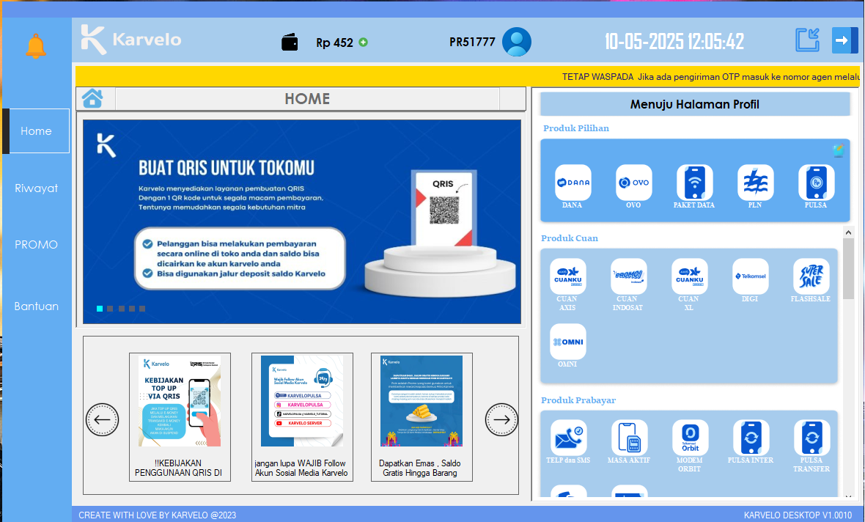Screen dimensions: 865x522
Task: Edit Produk Pilihan with the pencil icon
Action: pyautogui.click(x=839, y=150)
